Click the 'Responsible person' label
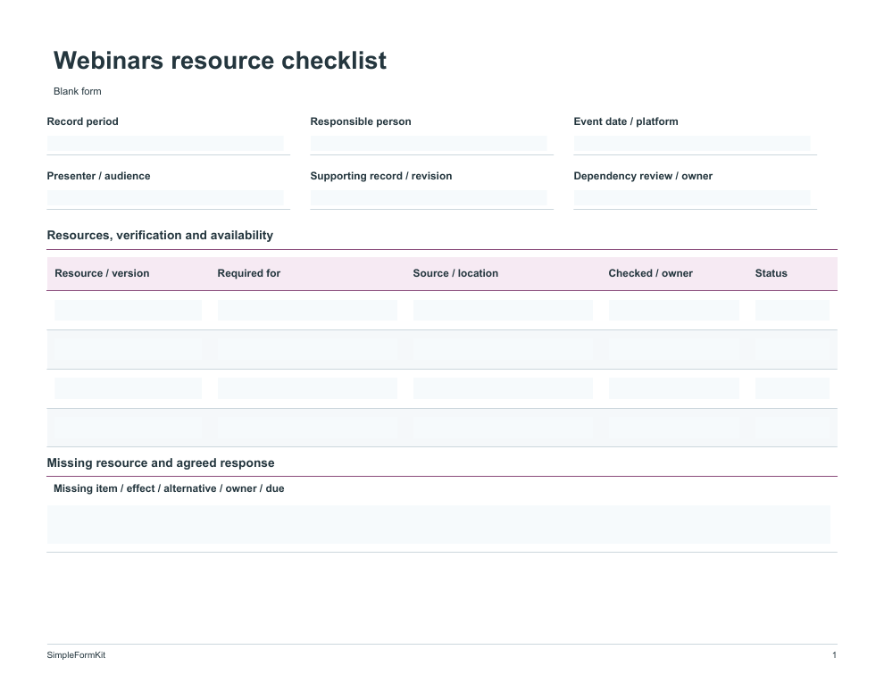Image resolution: width=884 pixels, height=683 pixels. (x=360, y=121)
